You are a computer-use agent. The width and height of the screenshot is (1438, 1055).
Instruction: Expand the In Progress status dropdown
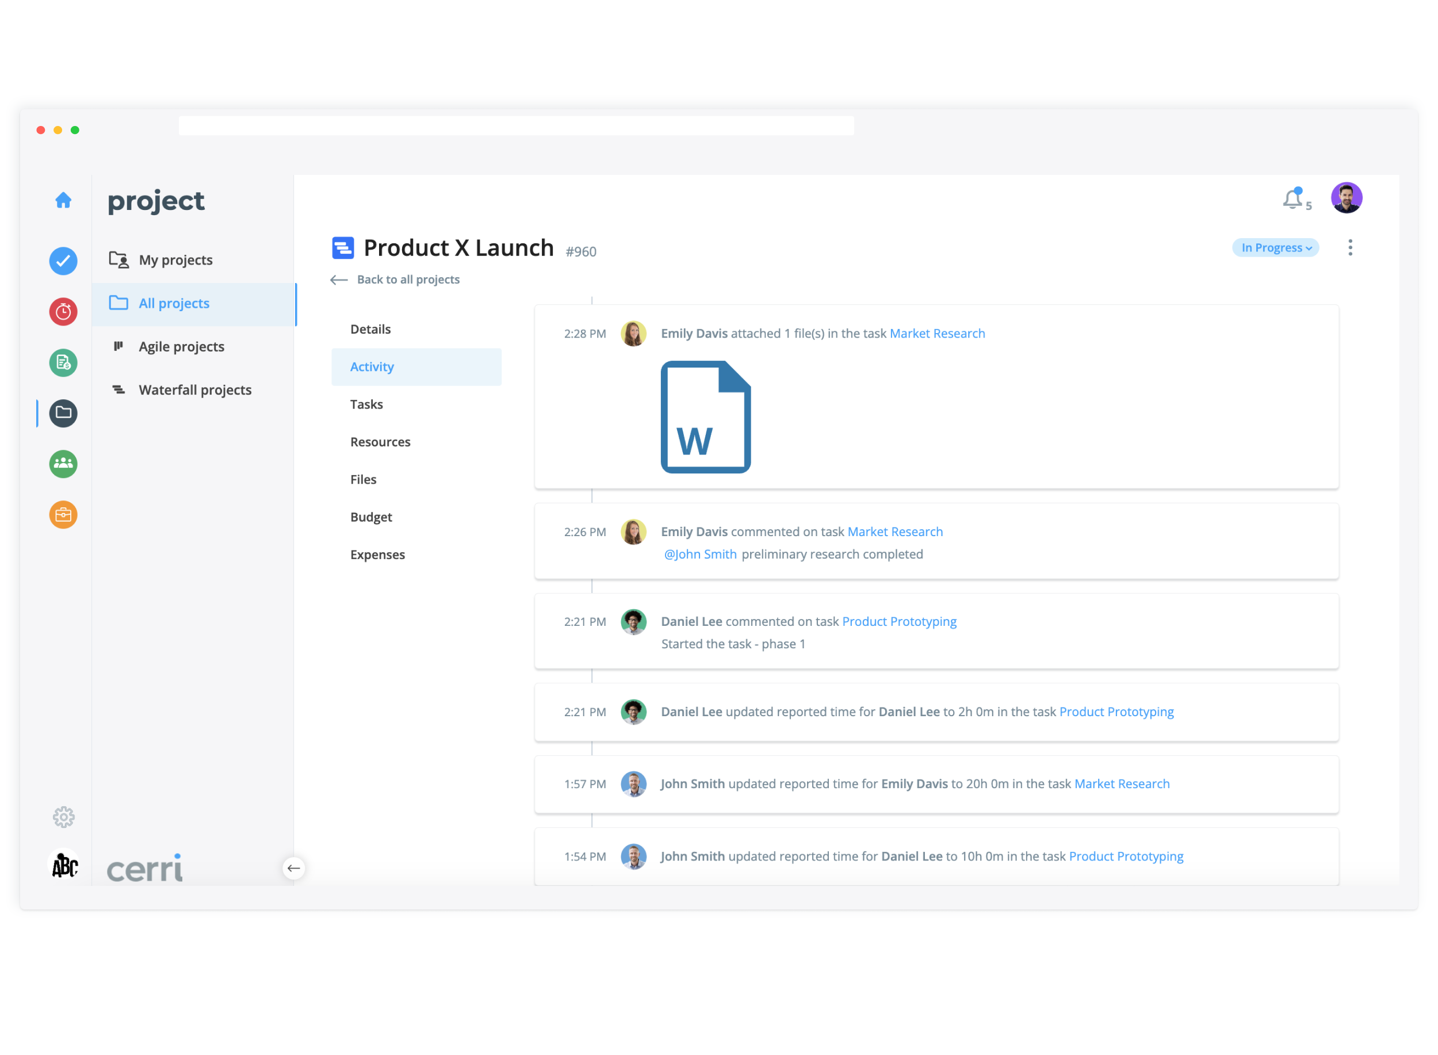[1275, 248]
